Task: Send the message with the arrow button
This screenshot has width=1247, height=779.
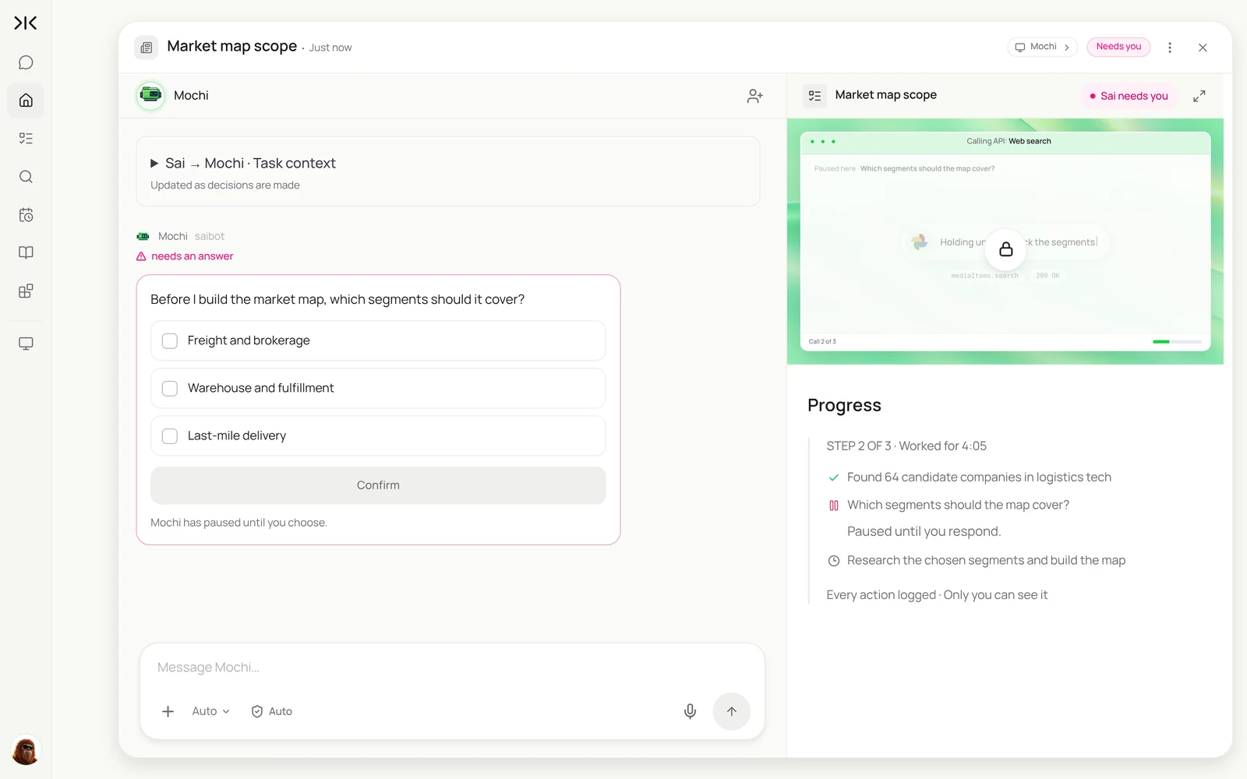Action: 731,711
